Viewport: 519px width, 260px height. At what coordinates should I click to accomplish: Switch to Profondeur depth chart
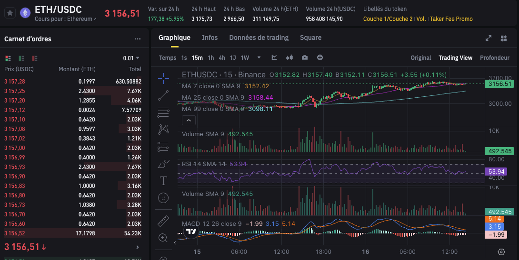click(495, 58)
